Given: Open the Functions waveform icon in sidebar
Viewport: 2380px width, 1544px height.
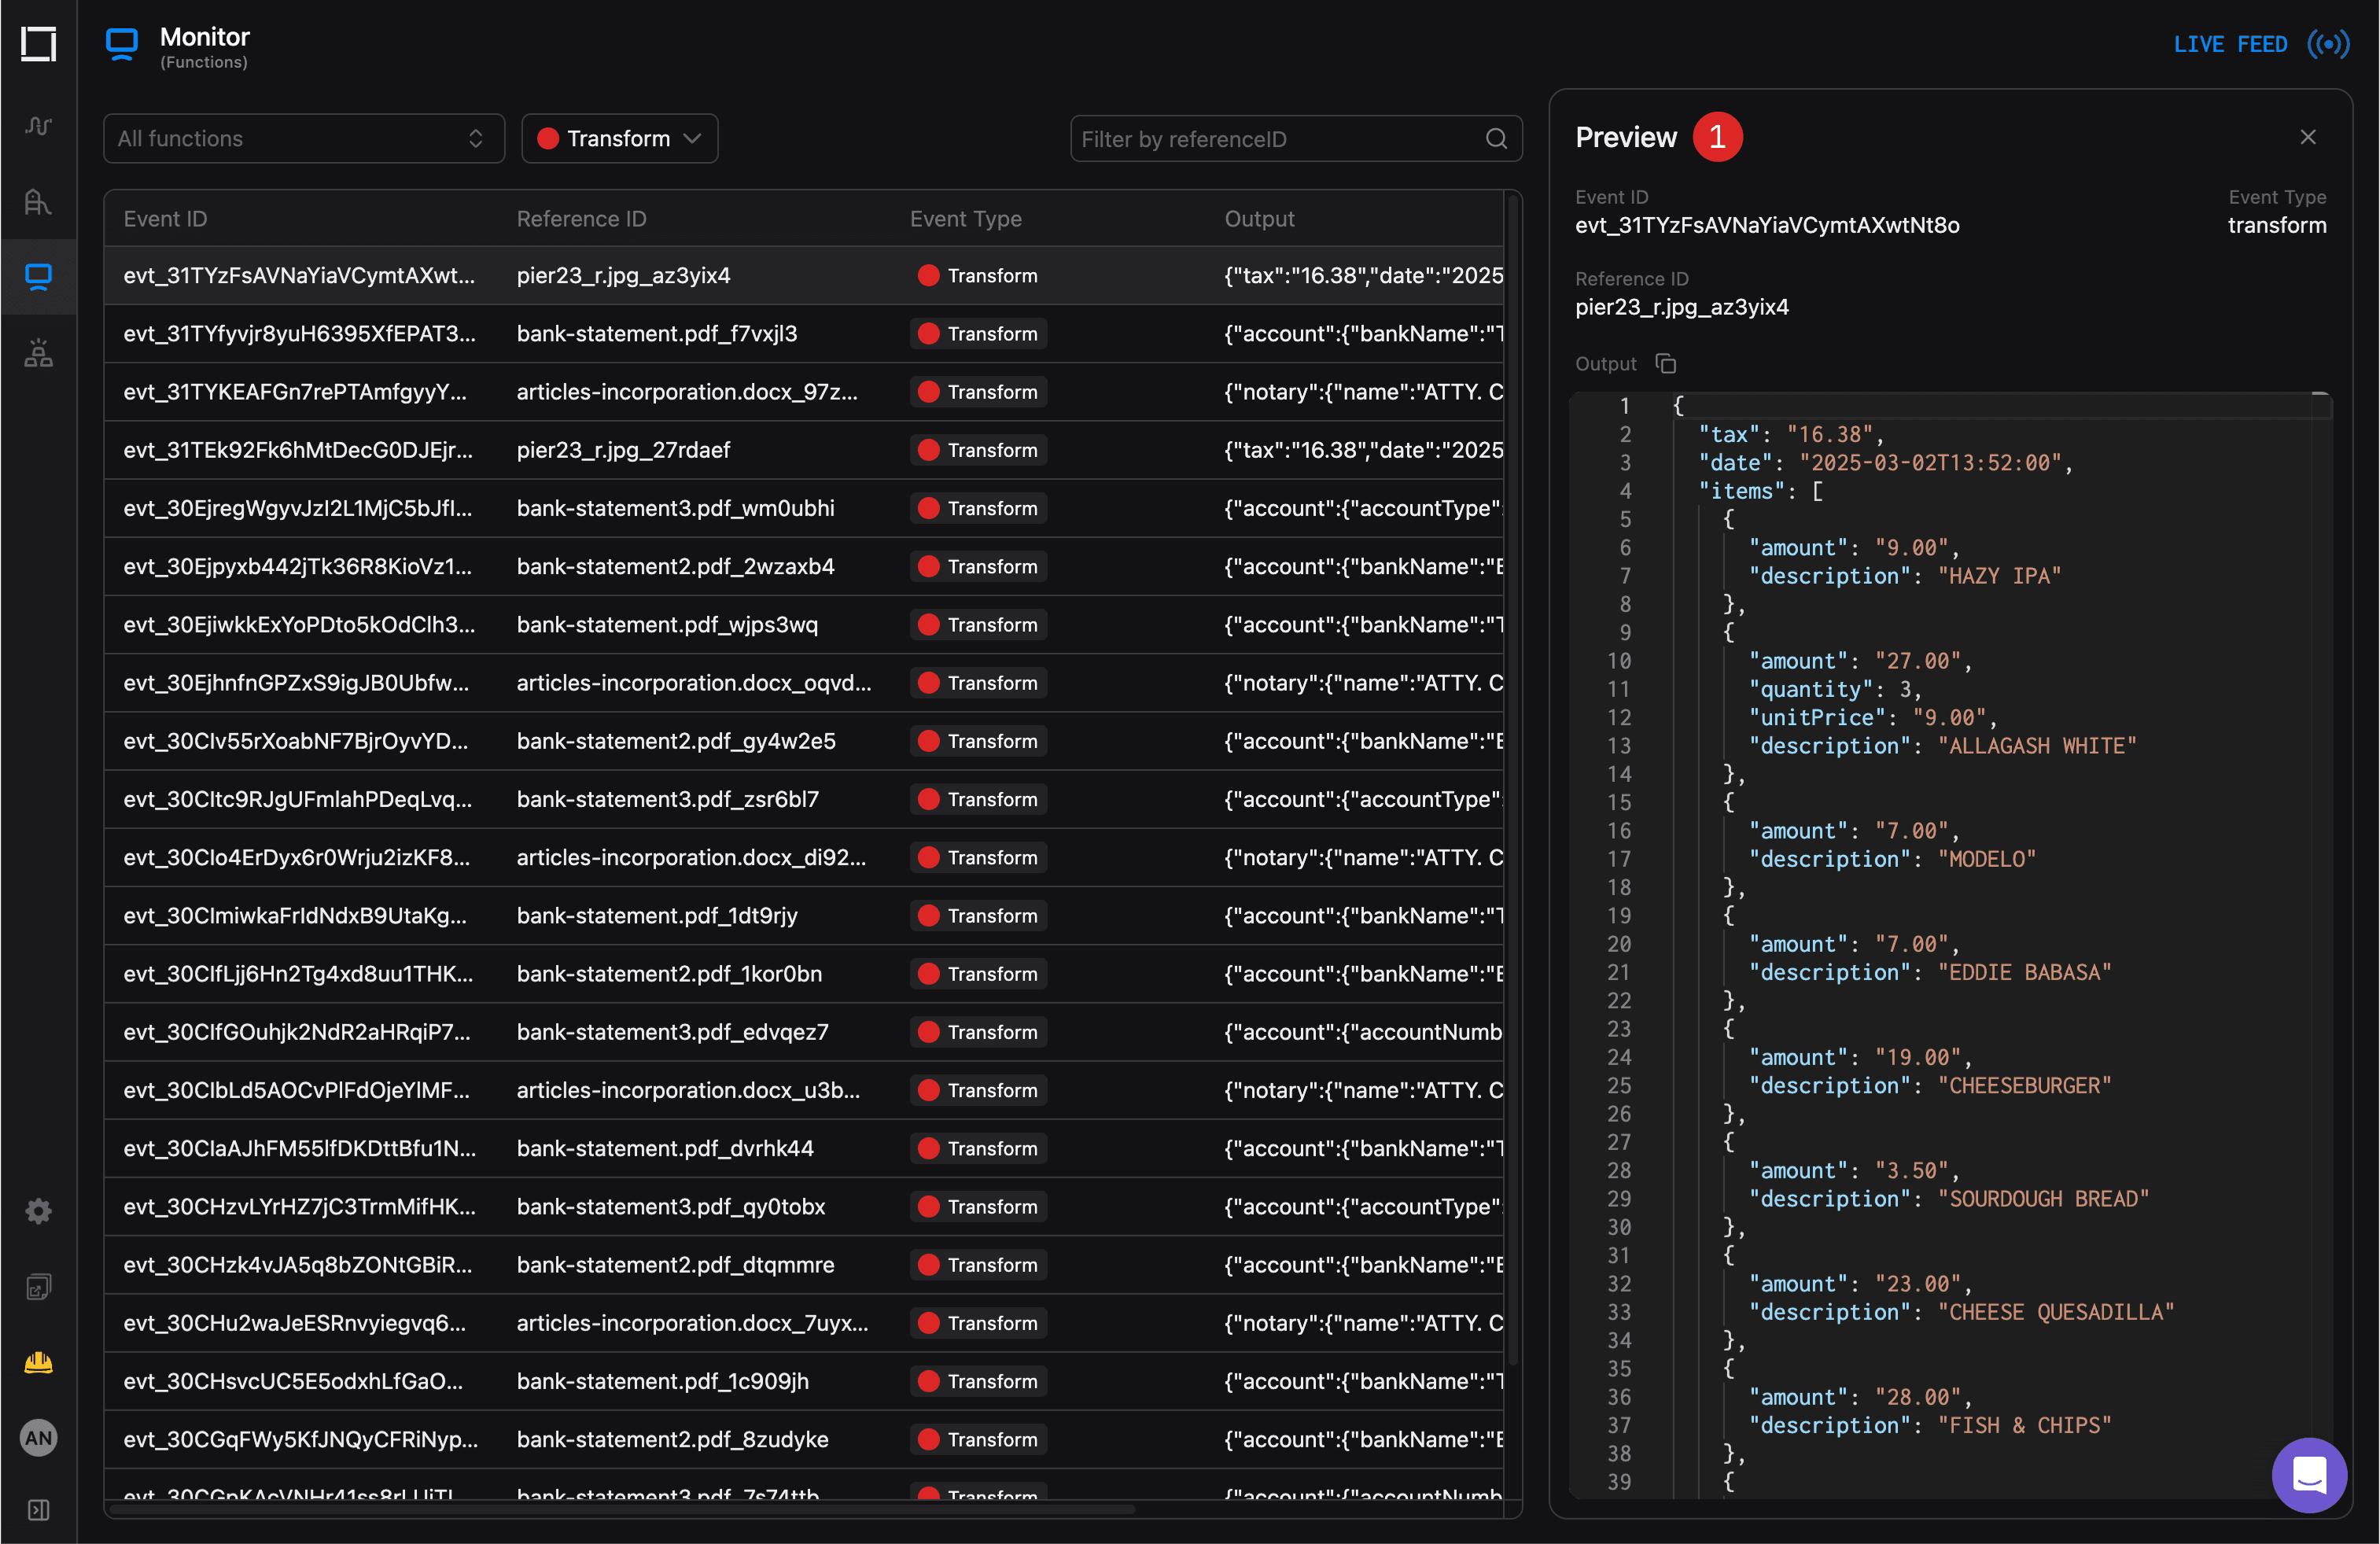Looking at the screenshot, I should [x=38, y=126].
